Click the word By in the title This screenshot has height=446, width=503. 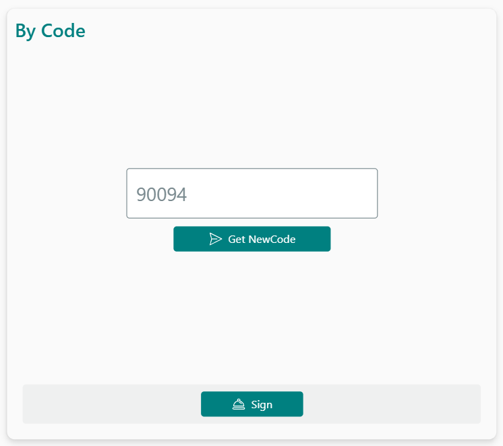pyautogui.click(x=26, y=30)
